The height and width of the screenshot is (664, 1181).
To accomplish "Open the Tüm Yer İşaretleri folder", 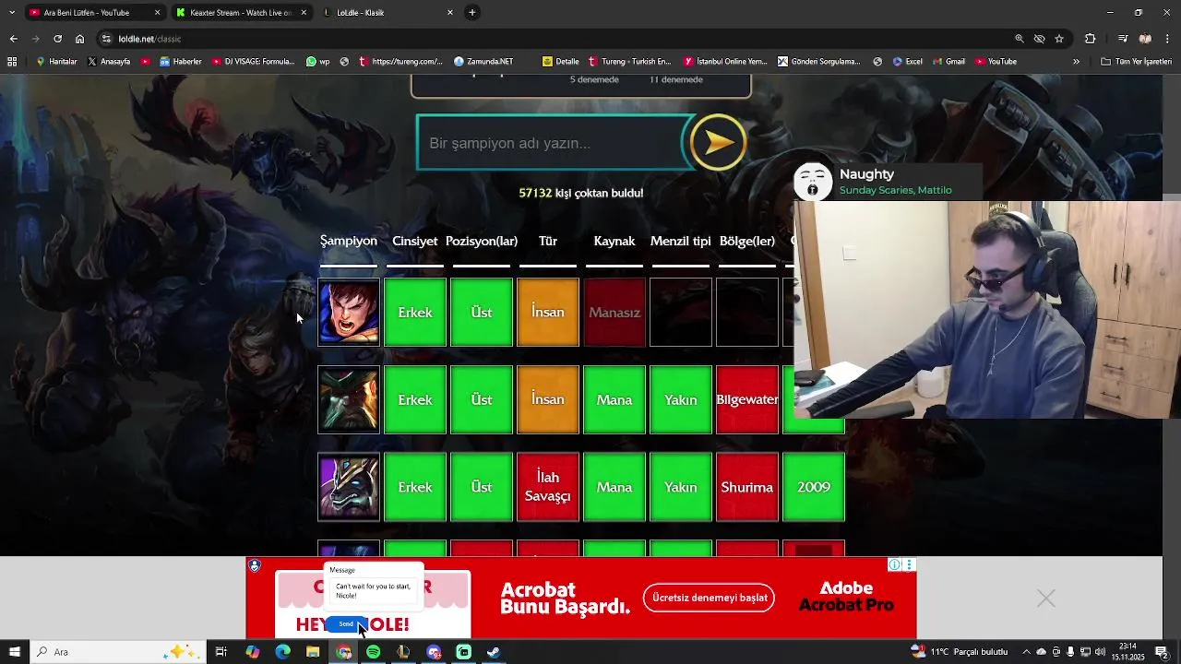I will 1137,62.
